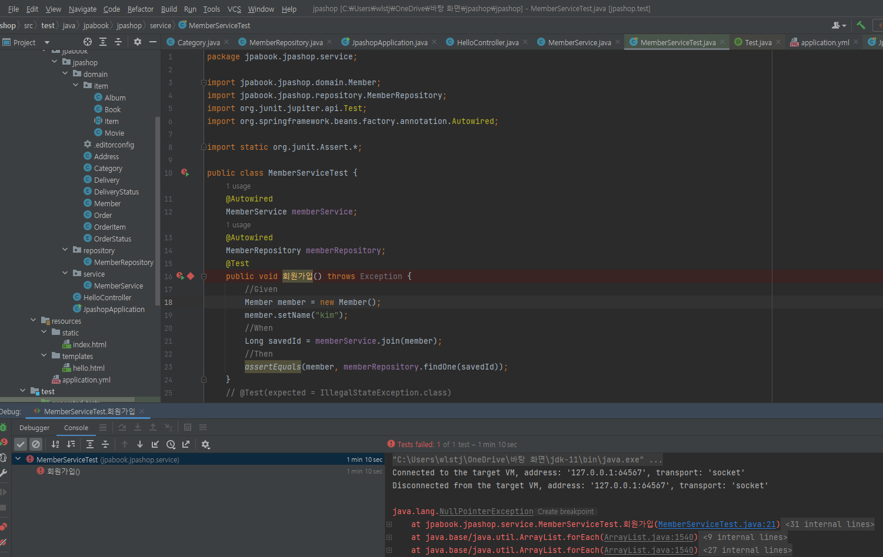Toggle mute breakpoints icon
The height and width of the screenshot is (557, 883).
4,542
